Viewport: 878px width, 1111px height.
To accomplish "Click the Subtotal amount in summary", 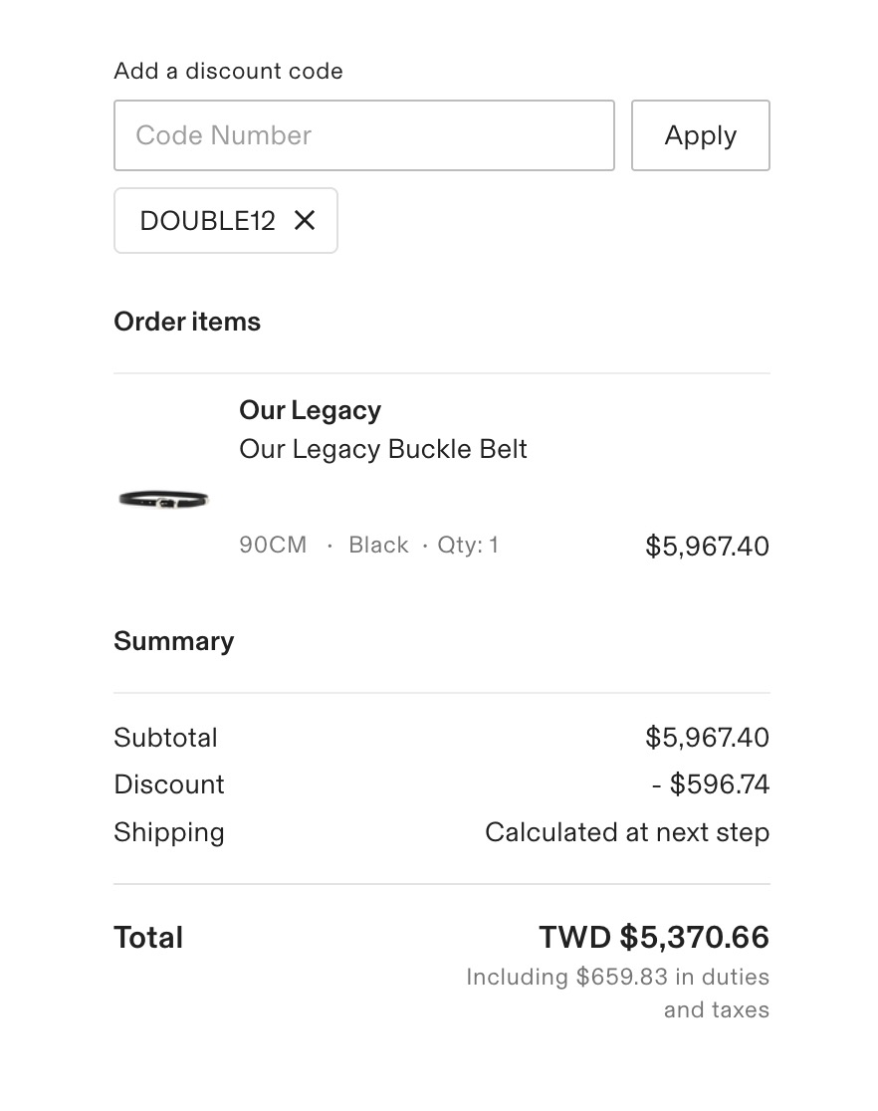I will [707, 738].
